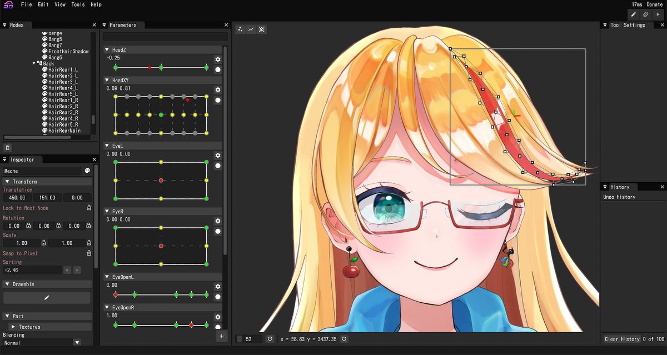This screenshot has width=667, height=355.
Task: Toggle Snap to Pixel lock
Action: coord(88,253)
